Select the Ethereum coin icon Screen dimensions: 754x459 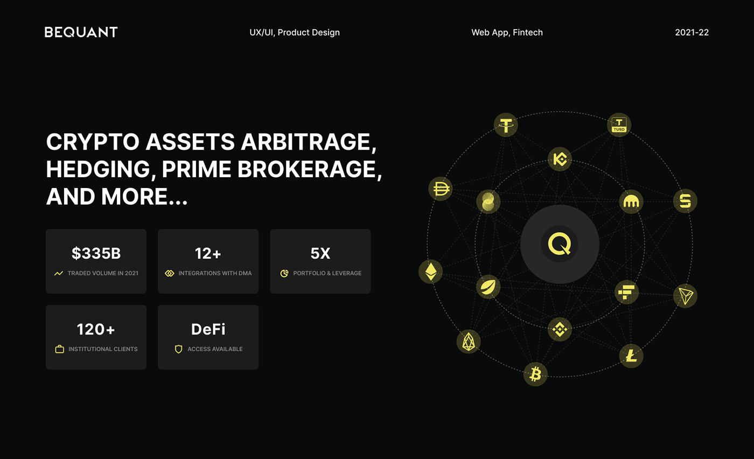[430, 272]
